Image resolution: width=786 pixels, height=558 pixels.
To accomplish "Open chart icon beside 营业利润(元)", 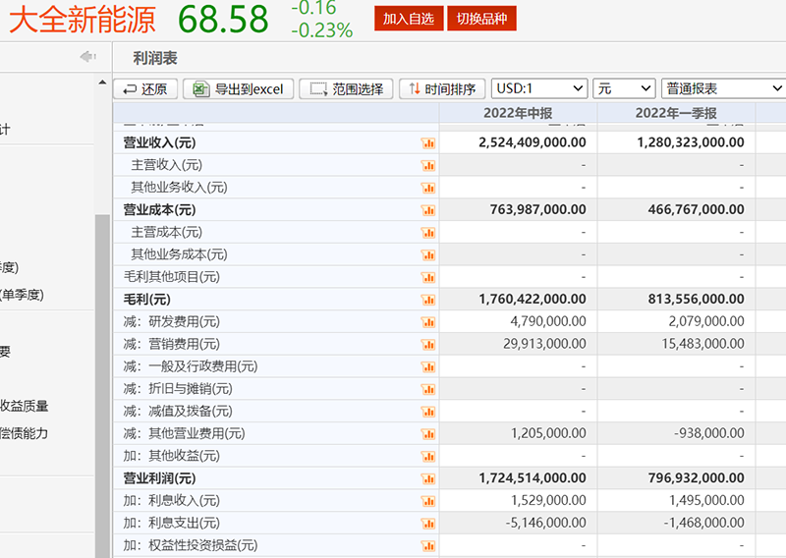I will (427, 478).
